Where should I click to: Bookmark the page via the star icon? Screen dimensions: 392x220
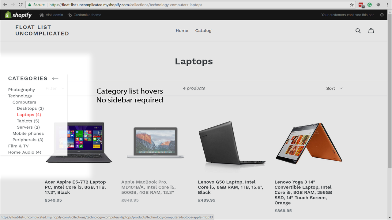351,5
